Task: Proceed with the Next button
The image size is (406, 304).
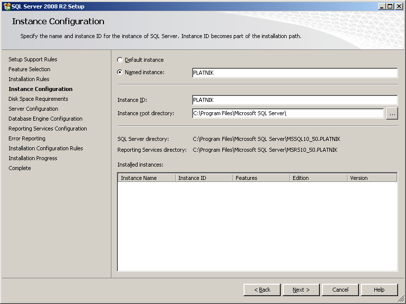Action: tap(301, 290)
